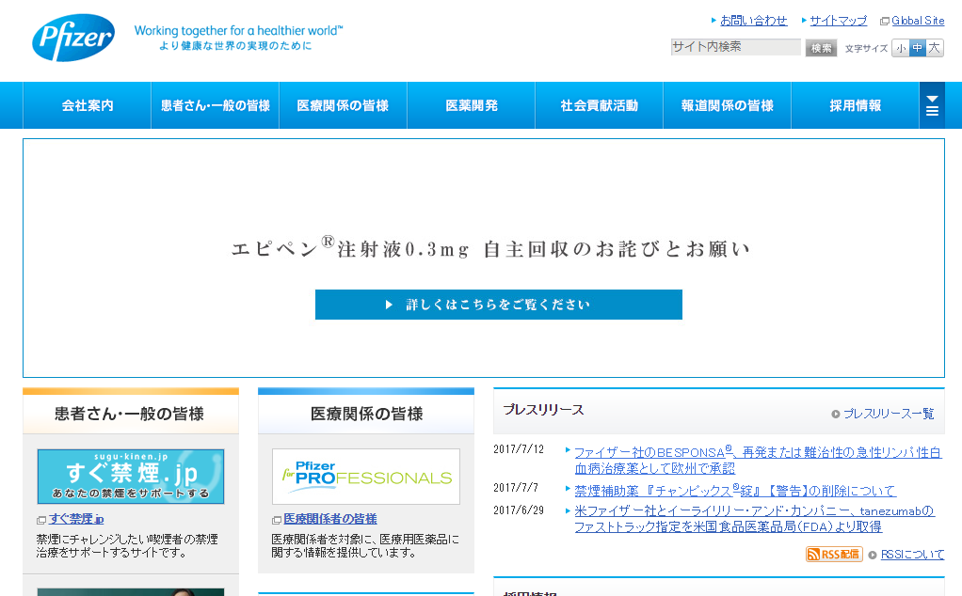Go to the Global Site link
This screenshot has width=962, height=596.
click(x=918, y=21)
